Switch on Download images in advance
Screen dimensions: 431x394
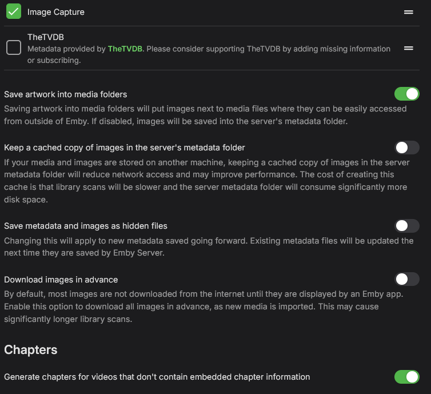pos(407,279)
